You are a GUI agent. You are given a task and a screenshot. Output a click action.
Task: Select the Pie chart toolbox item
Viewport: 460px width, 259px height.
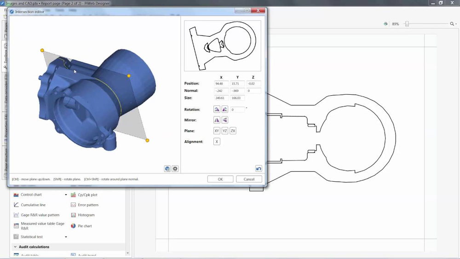(x=81, y=226)
